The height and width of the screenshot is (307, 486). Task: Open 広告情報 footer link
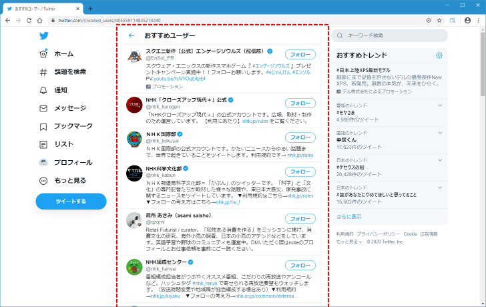(x=429, y=234)
